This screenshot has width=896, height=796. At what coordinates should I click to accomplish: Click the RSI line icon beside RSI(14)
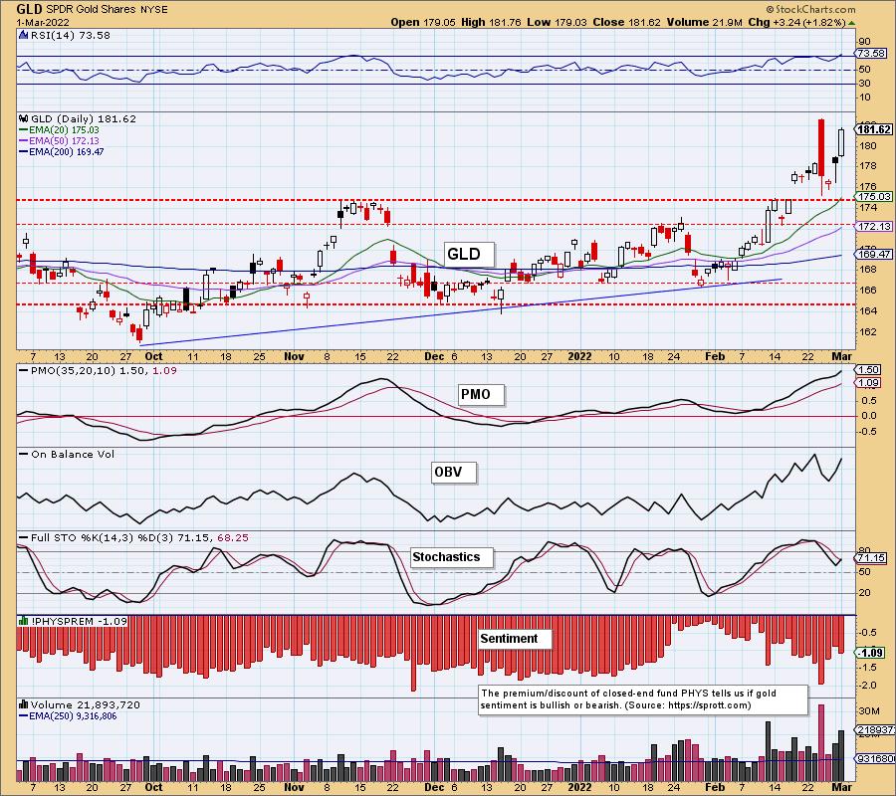(24, 35)
